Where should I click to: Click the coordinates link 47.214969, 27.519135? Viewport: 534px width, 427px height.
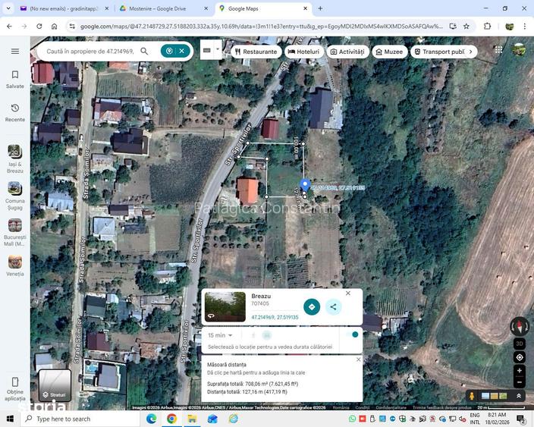275,317
